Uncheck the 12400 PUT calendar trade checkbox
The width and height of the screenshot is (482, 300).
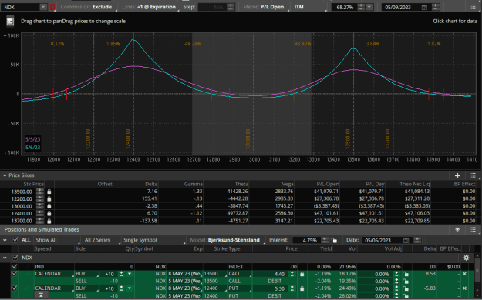pos(14,288)
